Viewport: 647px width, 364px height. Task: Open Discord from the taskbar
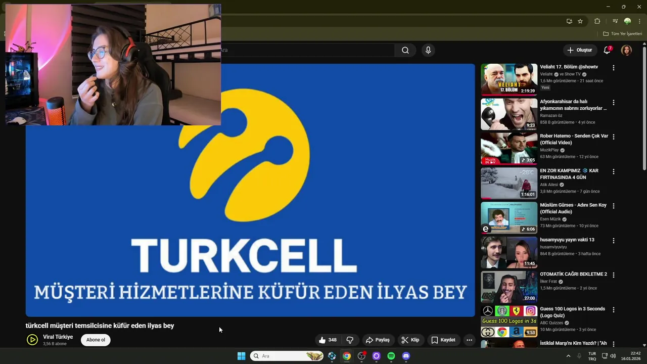[406, 356]
